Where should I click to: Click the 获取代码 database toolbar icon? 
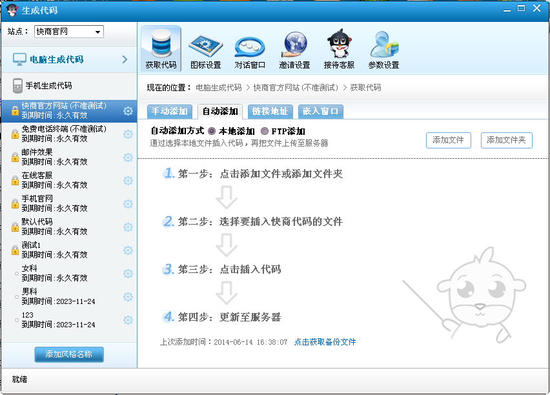tap(161, 45)
